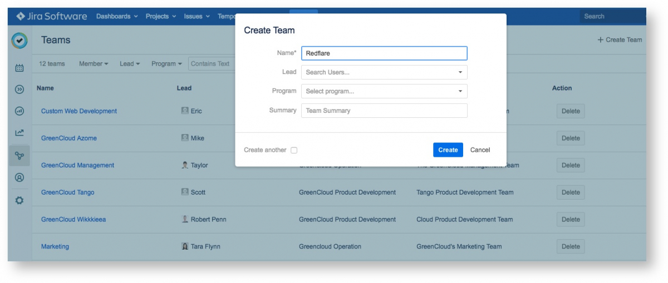The width and height of the screenshot is (668, 283).
Task: Expand the Select program dropdown
Action: (x=384, y=91)
